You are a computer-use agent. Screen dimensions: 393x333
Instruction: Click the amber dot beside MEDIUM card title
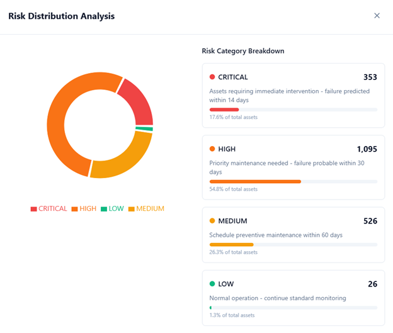point(212,221)
